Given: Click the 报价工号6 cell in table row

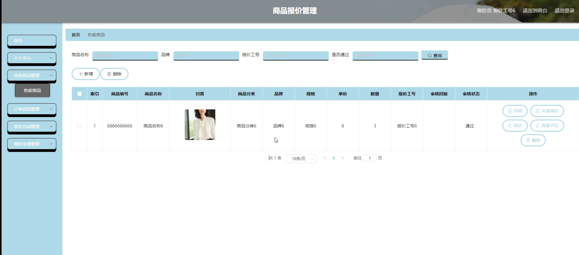Looking at the screenshot, I should (407, 126).
